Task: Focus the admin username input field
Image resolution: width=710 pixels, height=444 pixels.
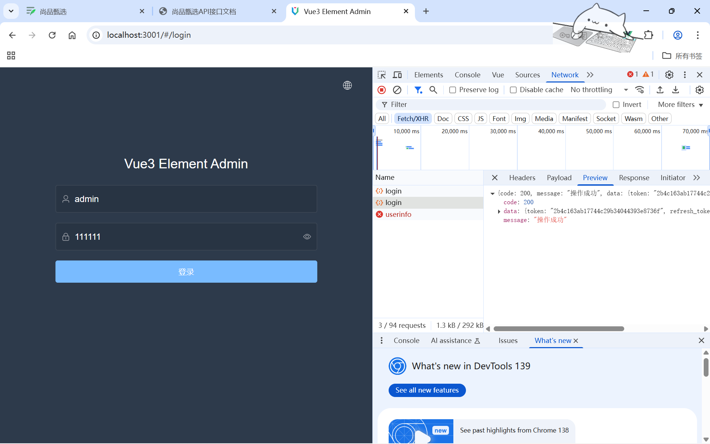Action: 186,199
